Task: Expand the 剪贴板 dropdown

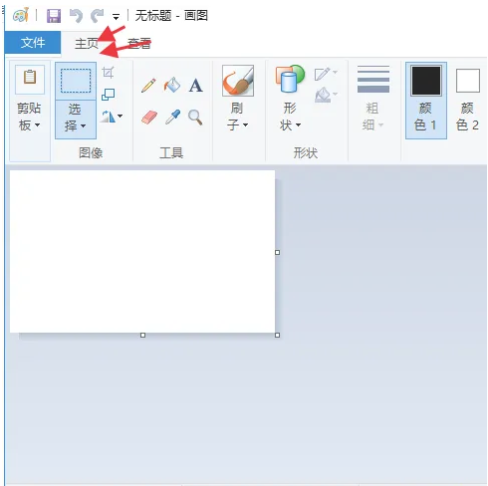Action: point(29,117)
